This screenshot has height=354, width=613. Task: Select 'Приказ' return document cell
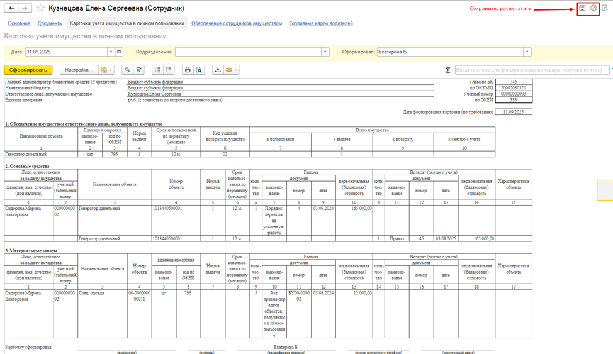[x=396, y=238]
